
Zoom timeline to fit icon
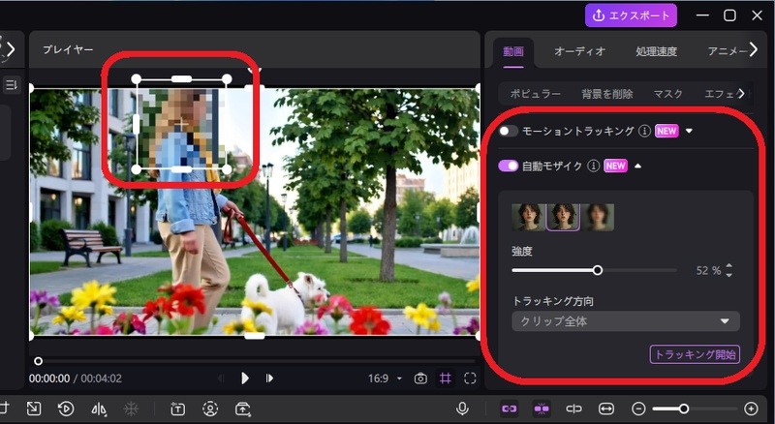pyautogui.click(x=606, y=409)
